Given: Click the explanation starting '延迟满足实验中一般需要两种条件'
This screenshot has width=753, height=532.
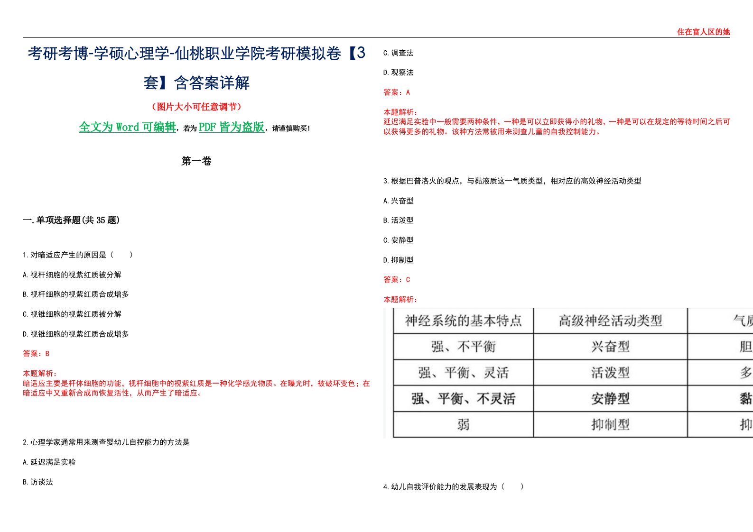Looking at the screenshot, I should 557,127.
